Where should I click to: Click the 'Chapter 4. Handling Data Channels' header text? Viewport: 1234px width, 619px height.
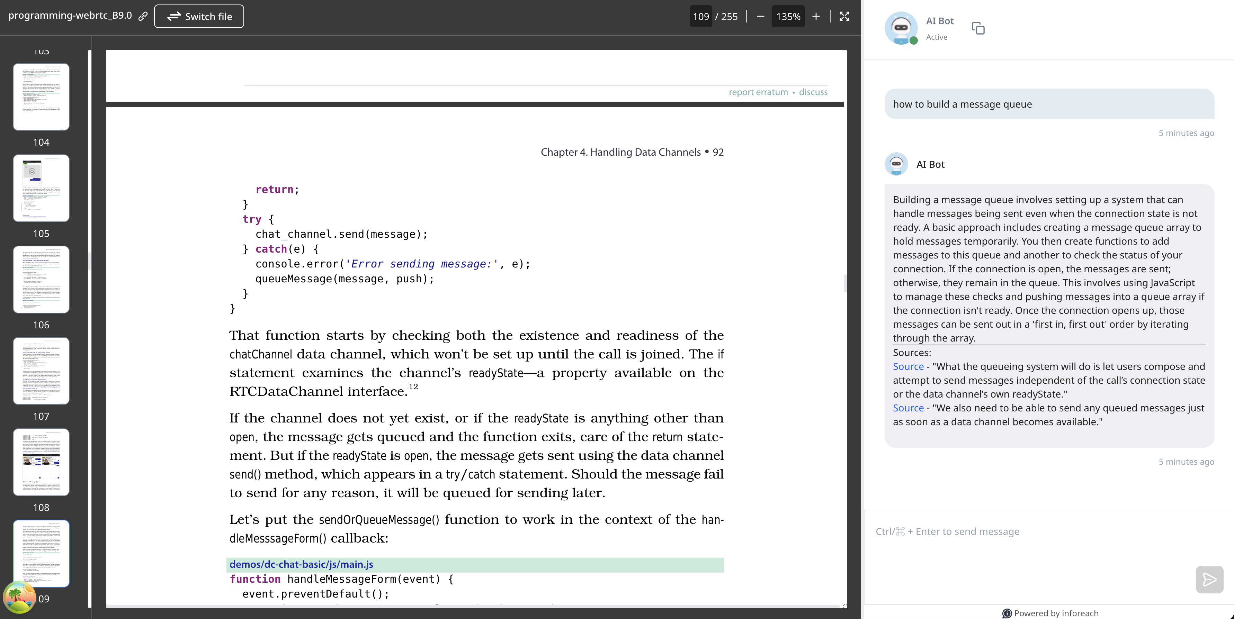click(620, 152)
